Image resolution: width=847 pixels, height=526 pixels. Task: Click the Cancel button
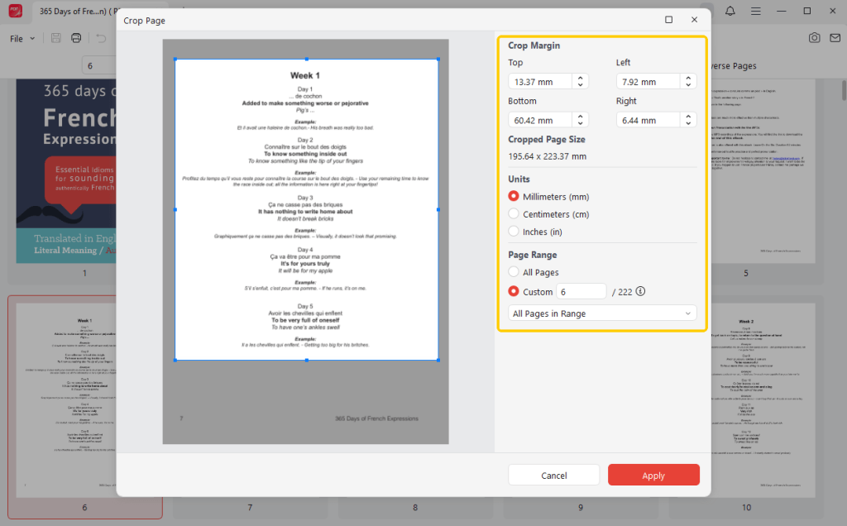click(x=553, y=476)
